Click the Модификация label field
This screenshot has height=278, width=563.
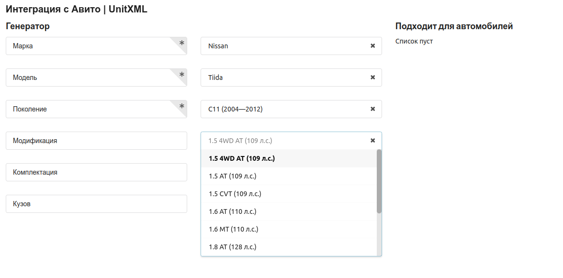coord(96,141)
